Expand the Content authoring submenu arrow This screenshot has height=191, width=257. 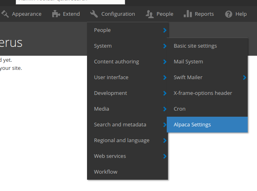(x=164, y=62)
